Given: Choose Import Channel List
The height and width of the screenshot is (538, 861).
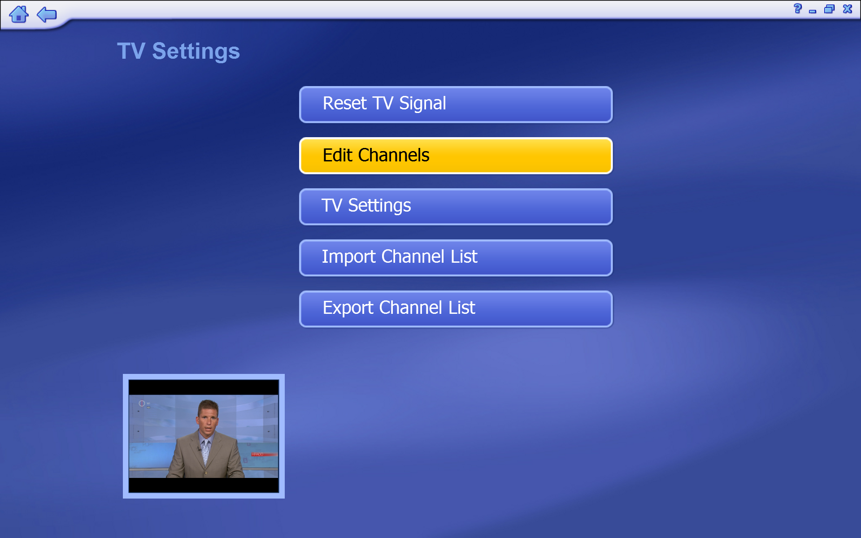Looking at the screenshot, I should [x=456, y=258].
